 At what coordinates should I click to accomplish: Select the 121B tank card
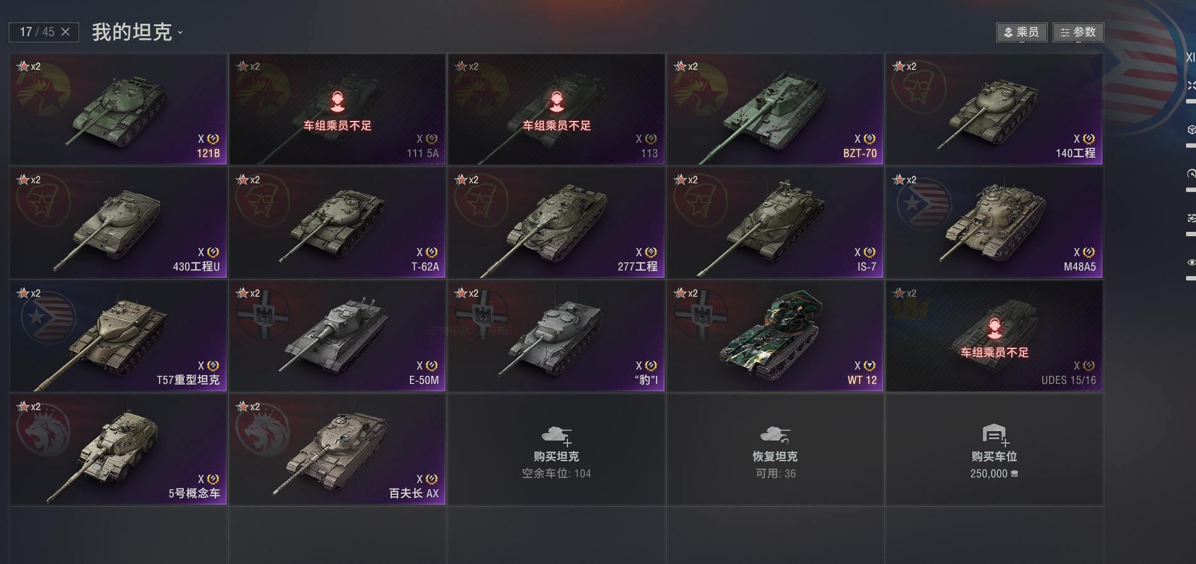click(118, 109)
